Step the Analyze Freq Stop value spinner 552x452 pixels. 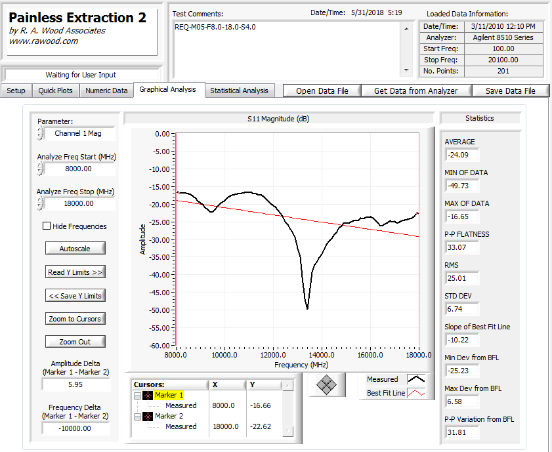40,203
